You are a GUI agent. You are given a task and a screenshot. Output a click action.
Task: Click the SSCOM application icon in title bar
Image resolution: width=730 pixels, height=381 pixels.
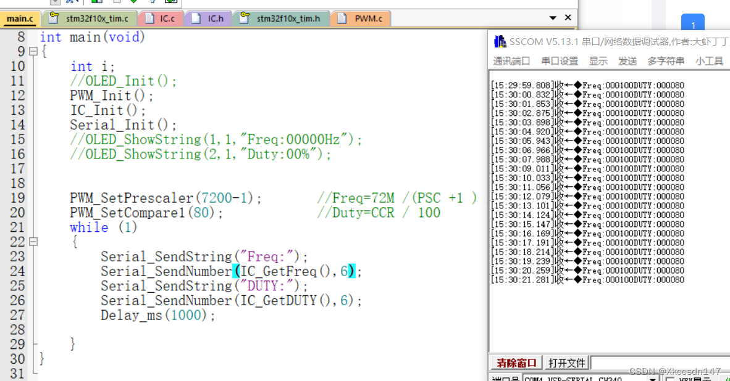pos(500,41)
